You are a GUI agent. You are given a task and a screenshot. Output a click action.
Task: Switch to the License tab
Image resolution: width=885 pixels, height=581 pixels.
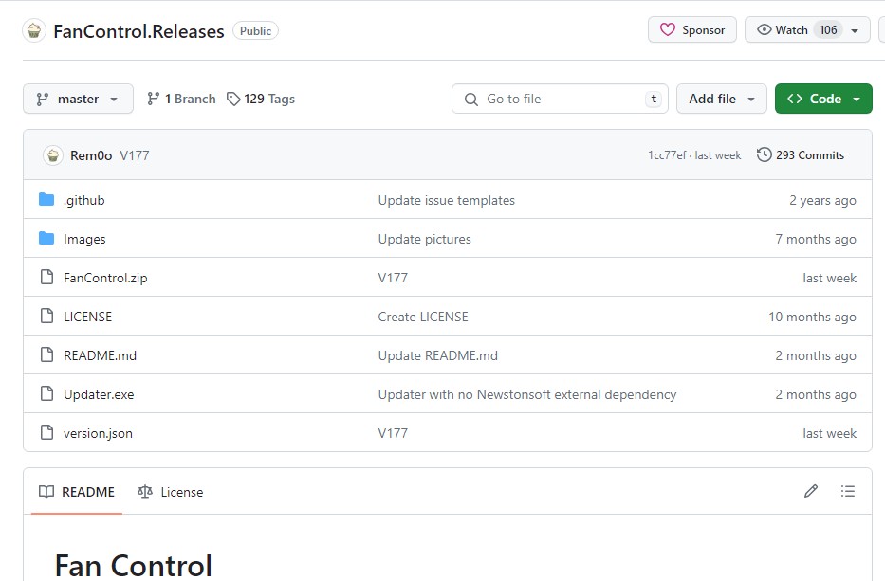tap(170, 492)
